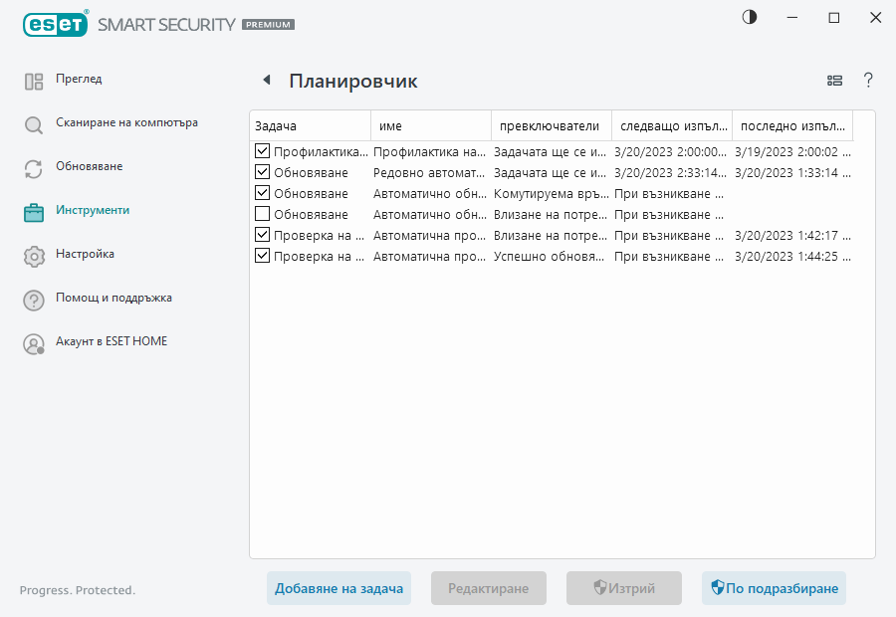Uncheck the Профилактика scheduled task

pos(262,151)
